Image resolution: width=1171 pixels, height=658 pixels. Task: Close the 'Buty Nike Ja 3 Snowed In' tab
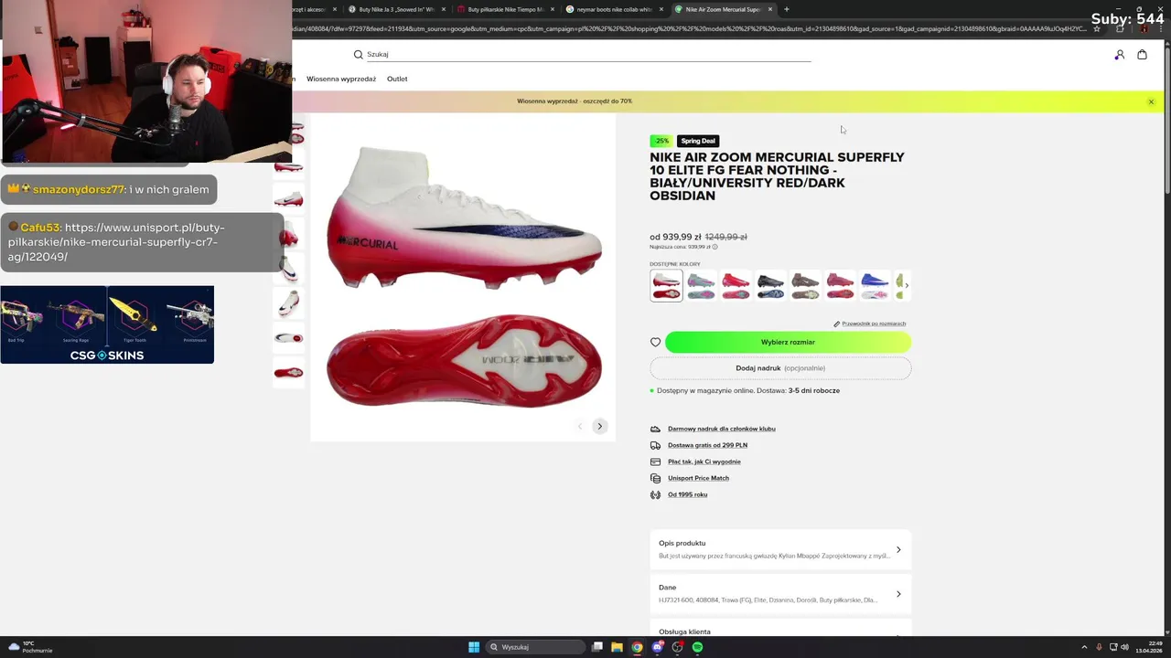444,9
